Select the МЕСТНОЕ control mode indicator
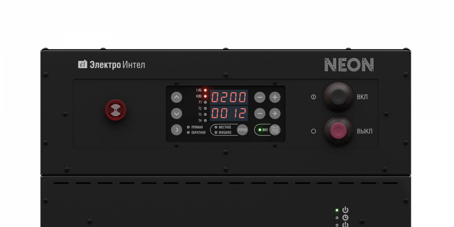The height and width of the screenshot is (227, 454). pyautogui.click(x=216, y=127)
